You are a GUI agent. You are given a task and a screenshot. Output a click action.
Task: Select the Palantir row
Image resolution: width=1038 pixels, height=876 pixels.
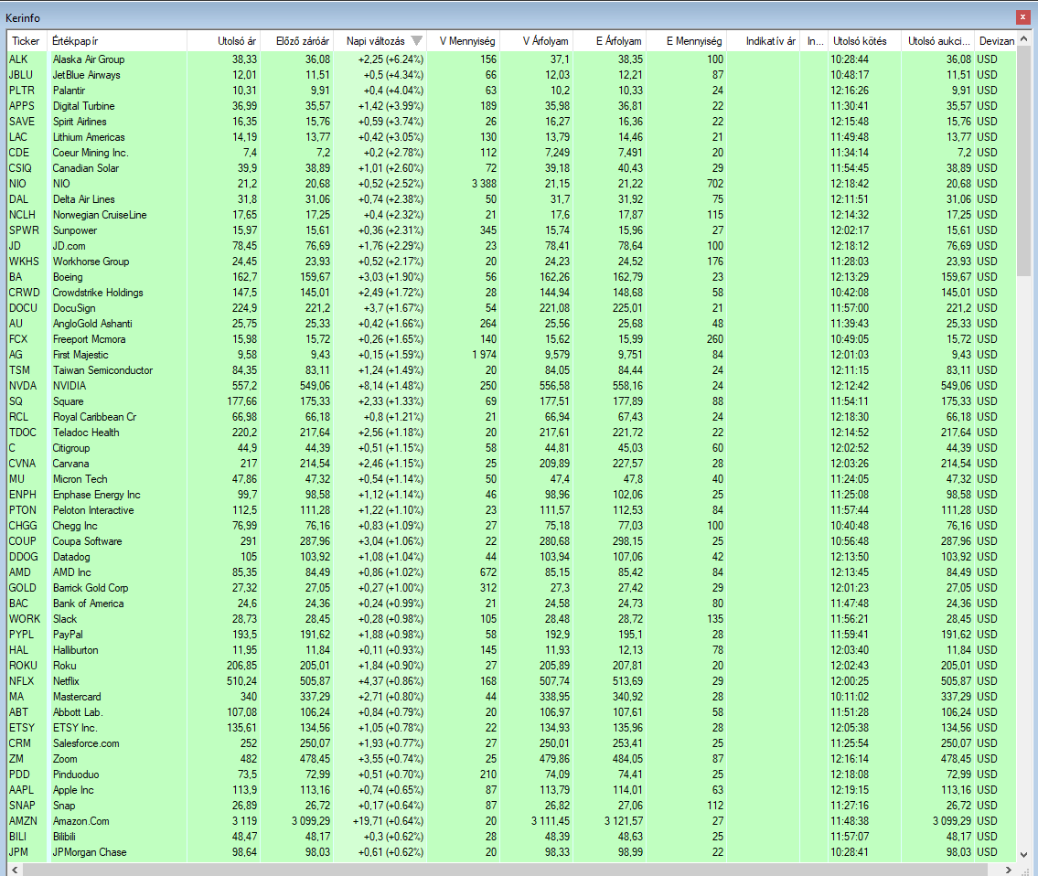click(x=512, y=90)
